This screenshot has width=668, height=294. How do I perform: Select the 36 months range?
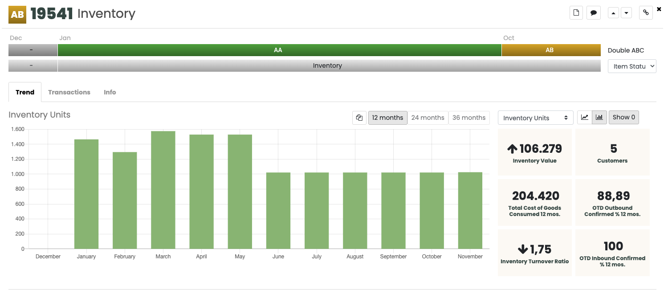(469, 118)
